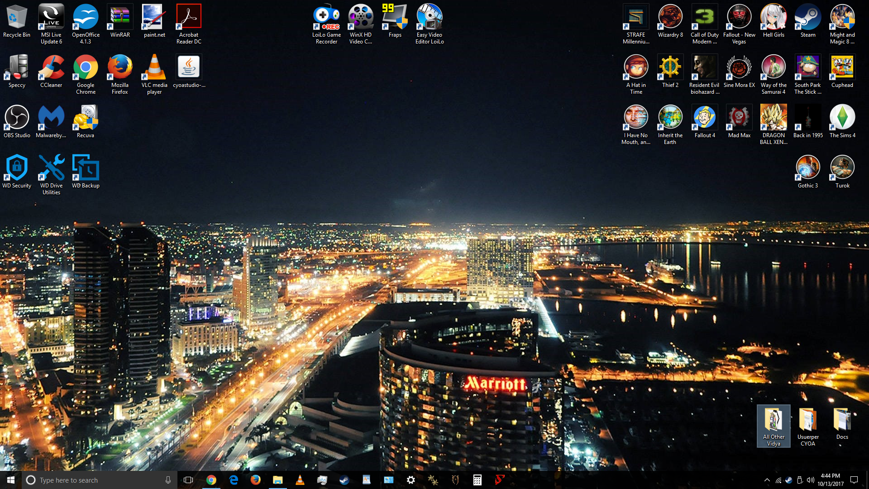Open the All Other Vidya folder
The image size is (869, 489).
774,427
